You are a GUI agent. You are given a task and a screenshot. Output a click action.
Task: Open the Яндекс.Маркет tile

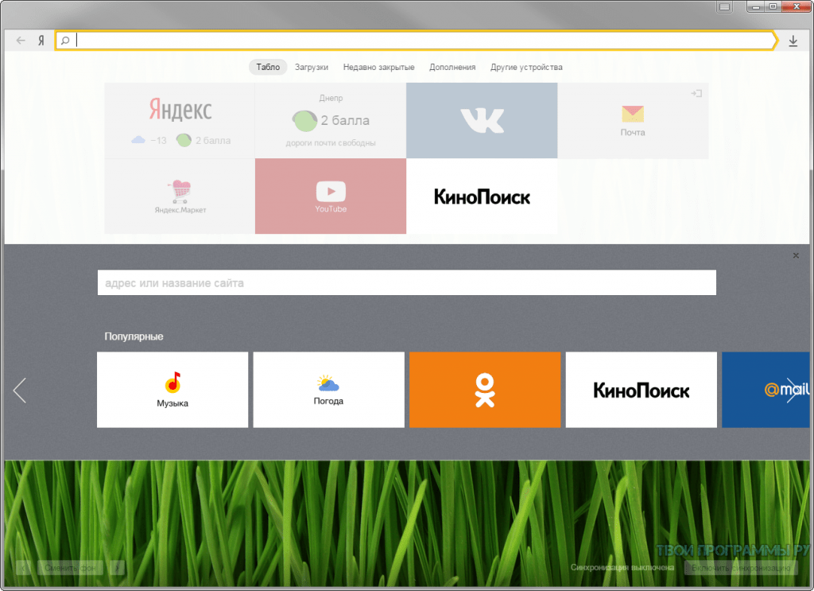click(x=180, y=196)
